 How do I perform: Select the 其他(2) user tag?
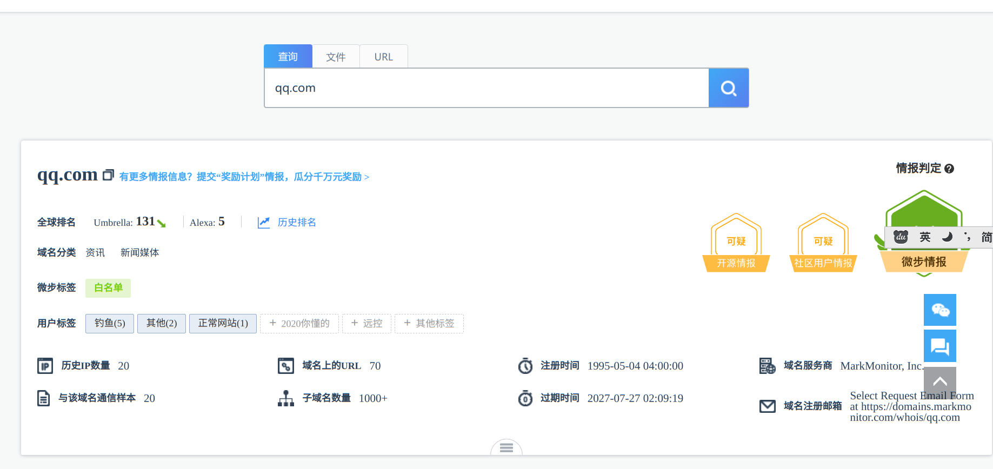(162, 323)
